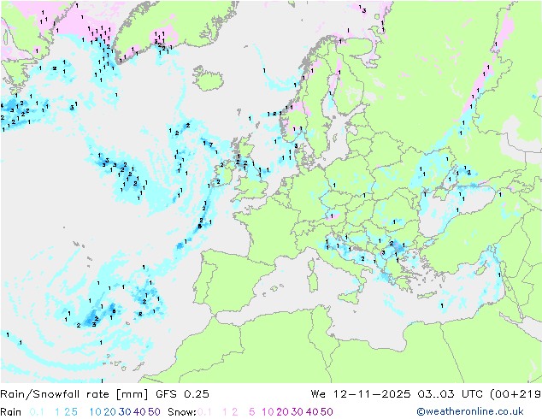Click the '03..03 UTC' time text
Viewport: 542px width, 419px height.
coord(450,394)
